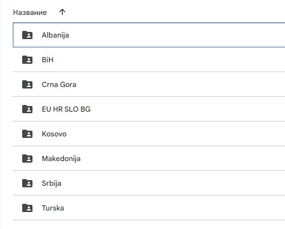Select the Makedonija folder name
The image size is (285, 229).
coord(61,159)
